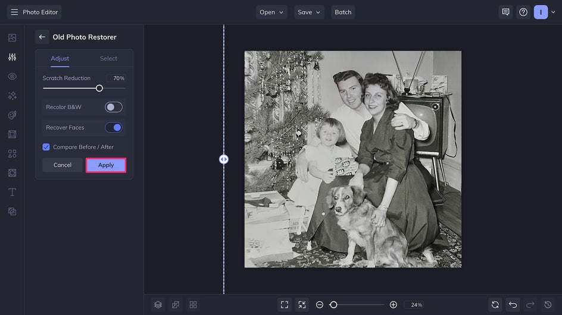Redo the last action
562x315 pixels.
pos(530,305)
